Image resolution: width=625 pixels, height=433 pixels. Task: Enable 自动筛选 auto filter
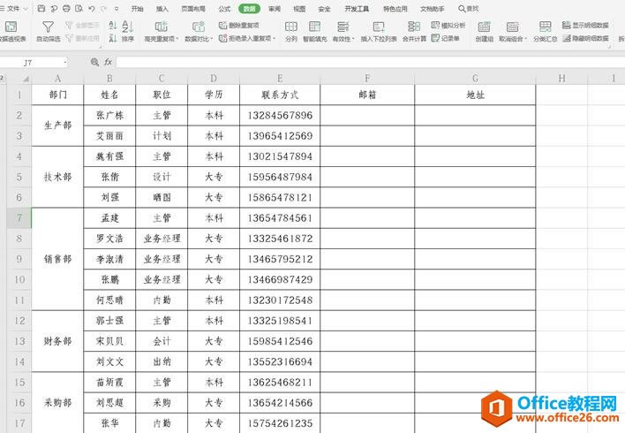[49, 27]
